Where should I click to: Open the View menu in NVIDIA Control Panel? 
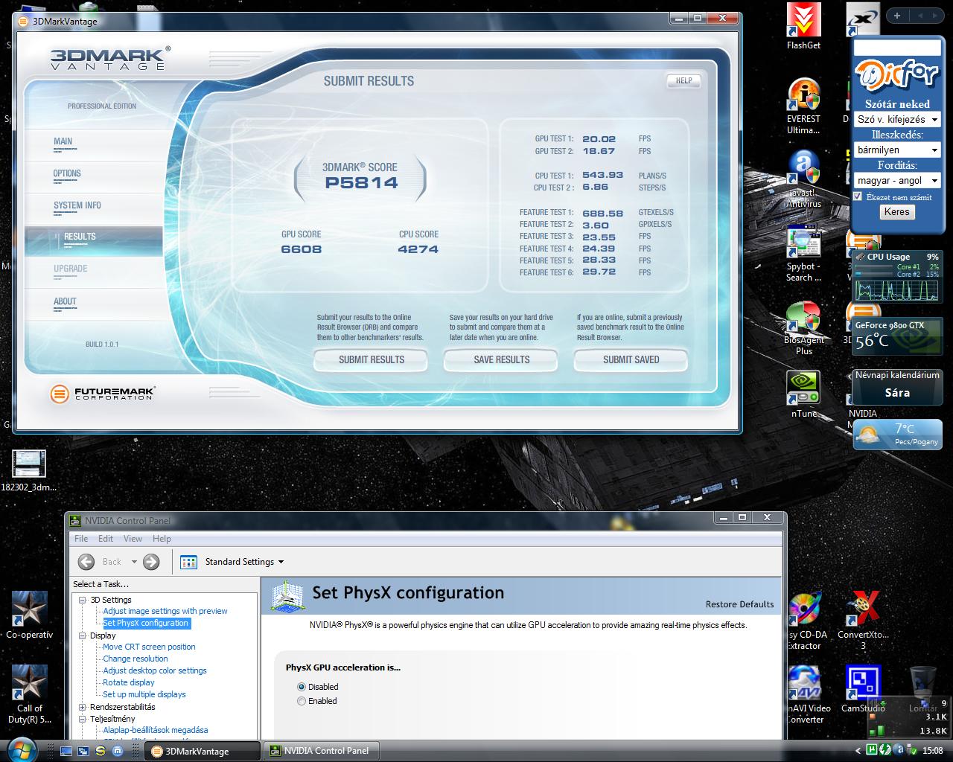[133, 539]
